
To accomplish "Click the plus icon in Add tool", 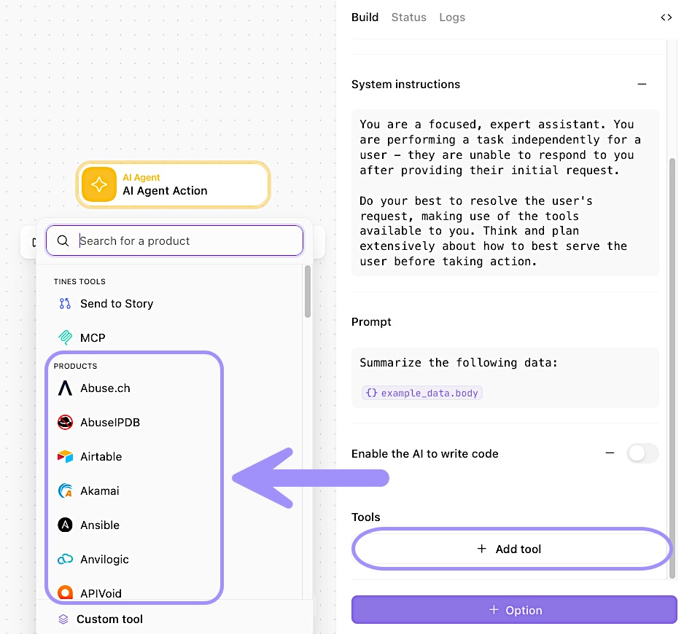I will pyautogui.click(x=481, y=549).
